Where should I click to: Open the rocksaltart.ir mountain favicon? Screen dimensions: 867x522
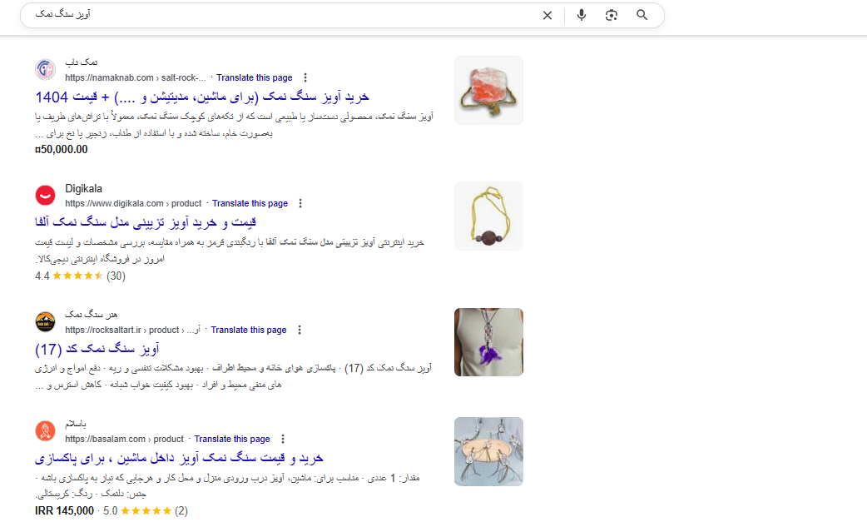click(x=45, y=322)
